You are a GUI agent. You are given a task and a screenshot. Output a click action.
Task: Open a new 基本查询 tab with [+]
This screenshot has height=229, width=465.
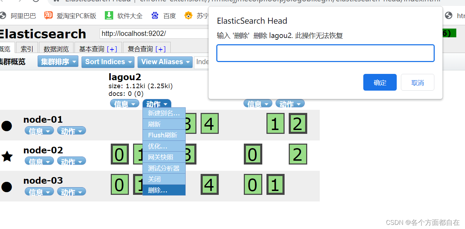[x=112, y=49]
